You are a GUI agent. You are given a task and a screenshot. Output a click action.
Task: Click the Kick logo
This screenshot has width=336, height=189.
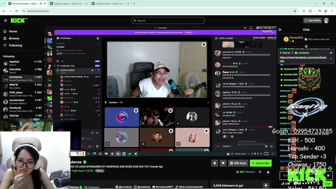pyautogui.click(x=19, y=20)
